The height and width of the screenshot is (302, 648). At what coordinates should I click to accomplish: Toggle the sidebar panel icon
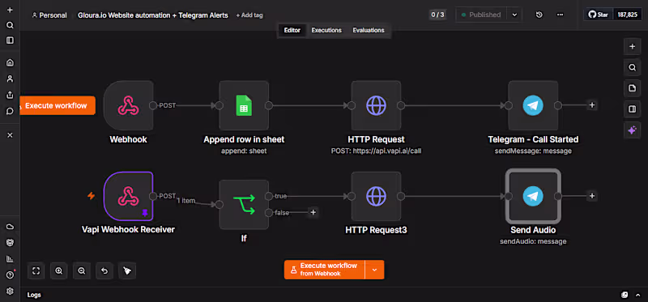tap(10, 40)
